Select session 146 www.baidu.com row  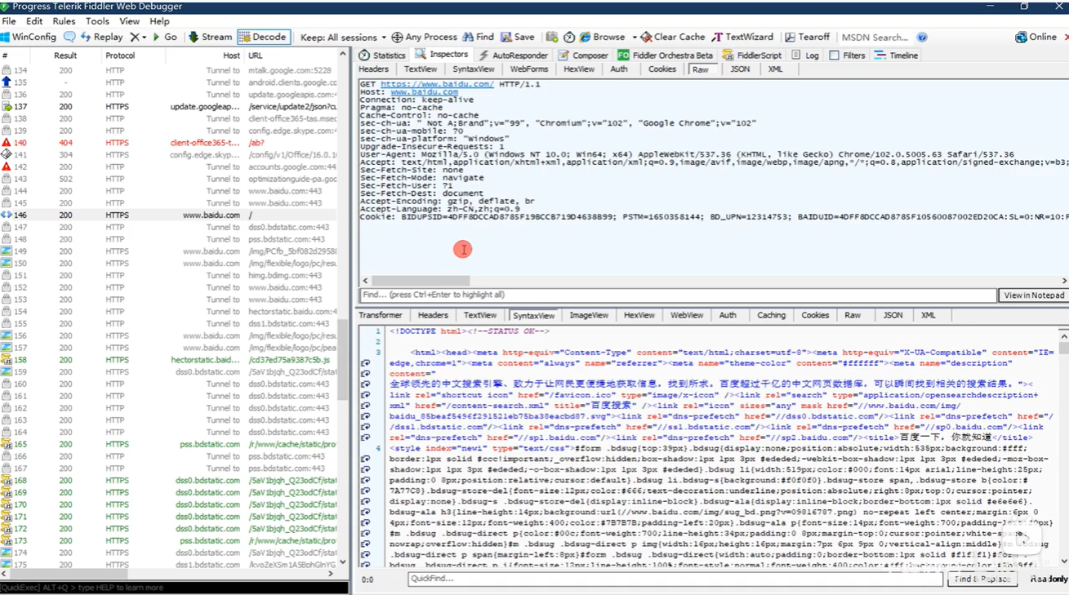[x=169, y=215]
